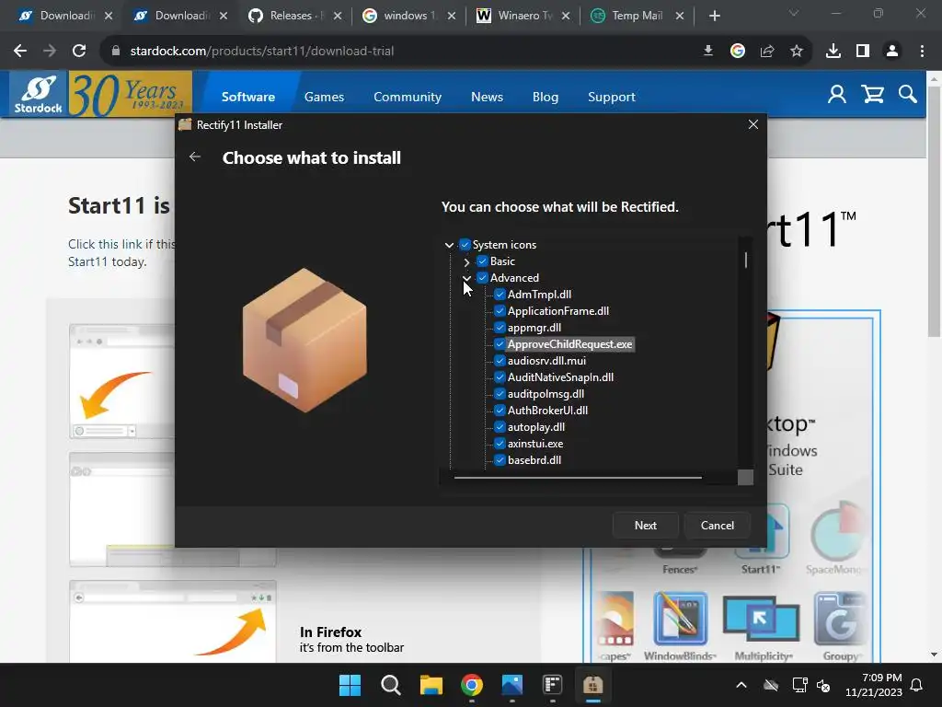Open Chrome downloads tray icon
This screenshot has width=942, height=707.
833,52
